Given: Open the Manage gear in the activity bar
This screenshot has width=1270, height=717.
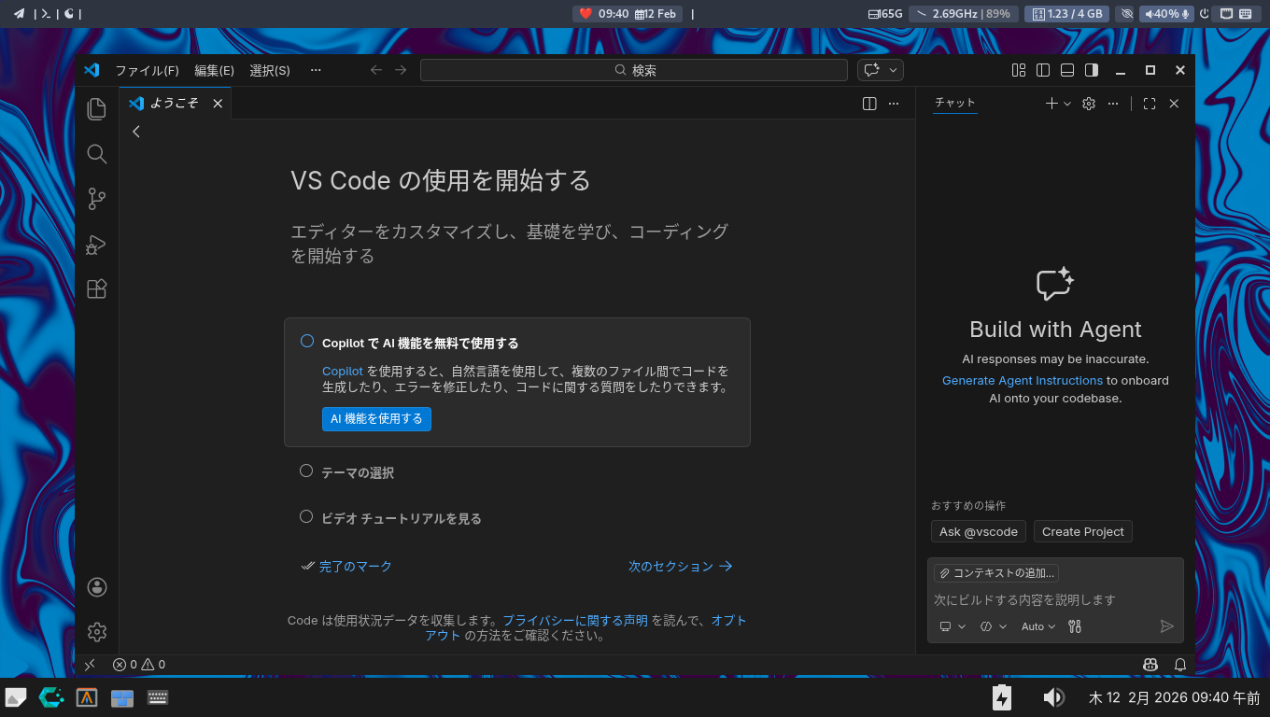Looking at the screenshot, I should click(96, 632).
